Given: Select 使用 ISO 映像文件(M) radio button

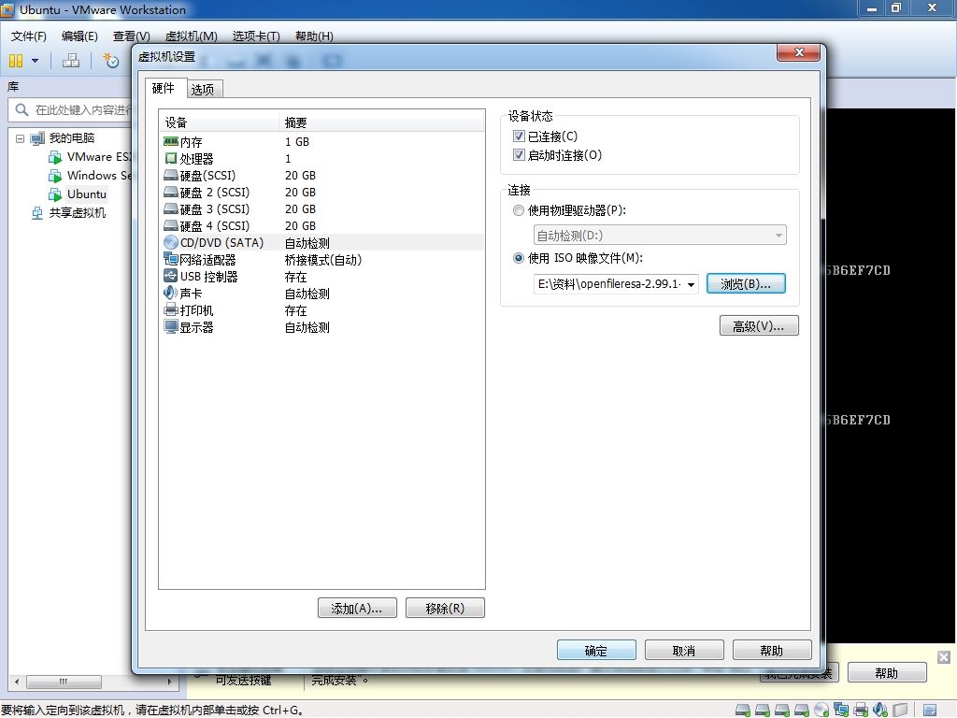Looking at the screenshot, I should 519,258.
